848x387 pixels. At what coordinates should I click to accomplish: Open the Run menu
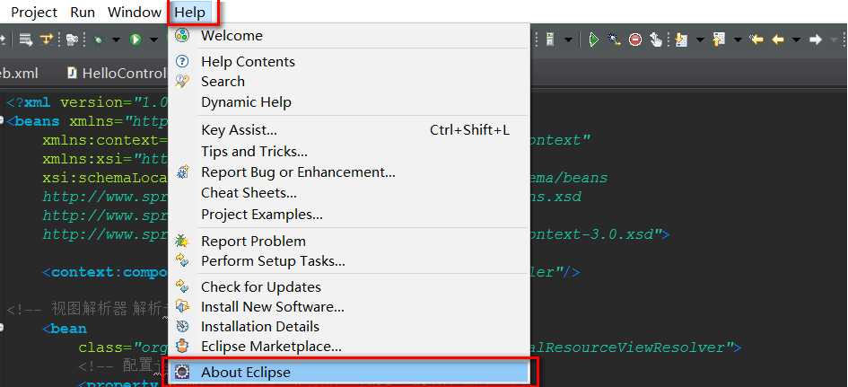pyautogui.click(x=83, y=12)
